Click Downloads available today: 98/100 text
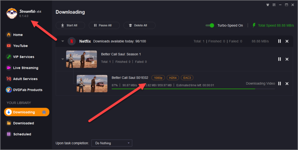This screenshot has height=150, width=298. coord(120,41)
